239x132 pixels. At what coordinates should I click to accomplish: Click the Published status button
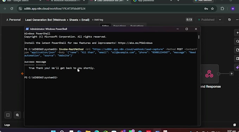pyautogui.click(x=206, y=20)
